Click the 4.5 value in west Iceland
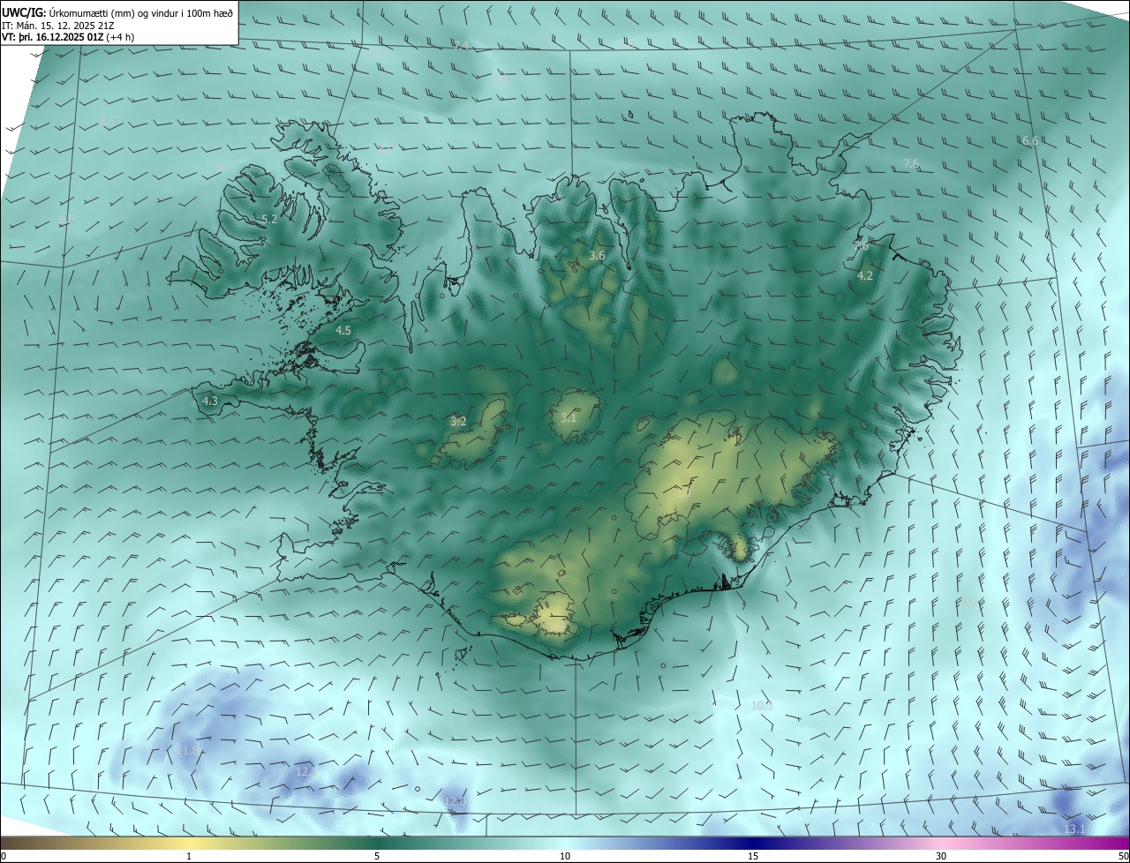Image resolution: width=1130 pixels, height=863 pixels. pos(343,331)
